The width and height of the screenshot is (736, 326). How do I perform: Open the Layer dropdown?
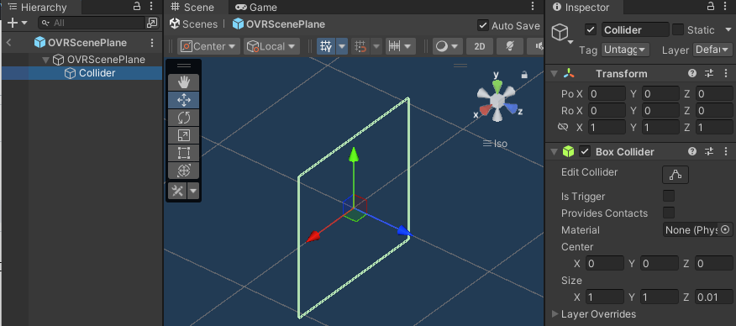[x=712, y=50]
